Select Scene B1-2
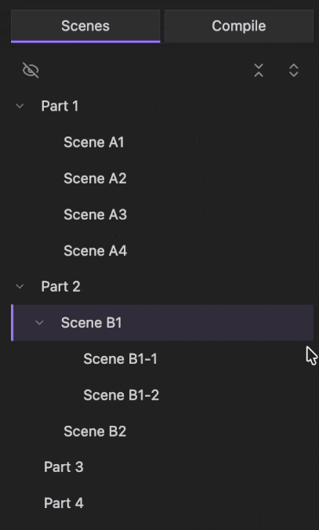319x530 pixels. coord(121,395)
